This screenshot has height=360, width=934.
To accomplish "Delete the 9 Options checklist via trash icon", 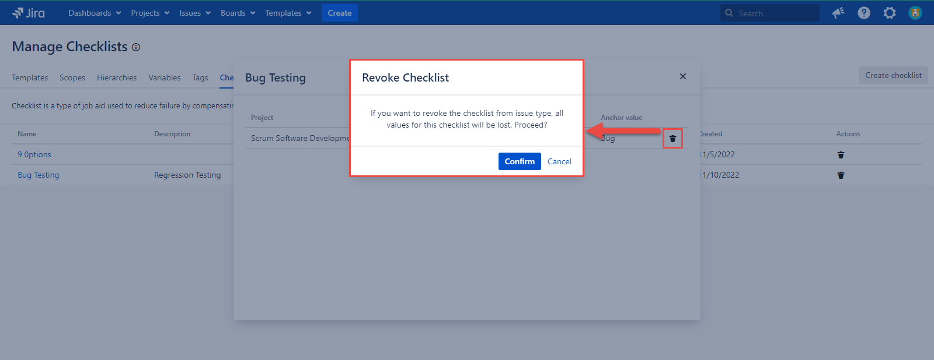I will (841, 155).
